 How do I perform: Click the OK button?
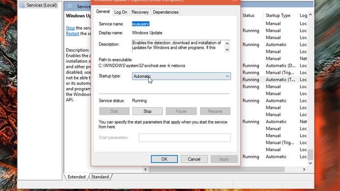pyautogui.click(x=164, y=159)
